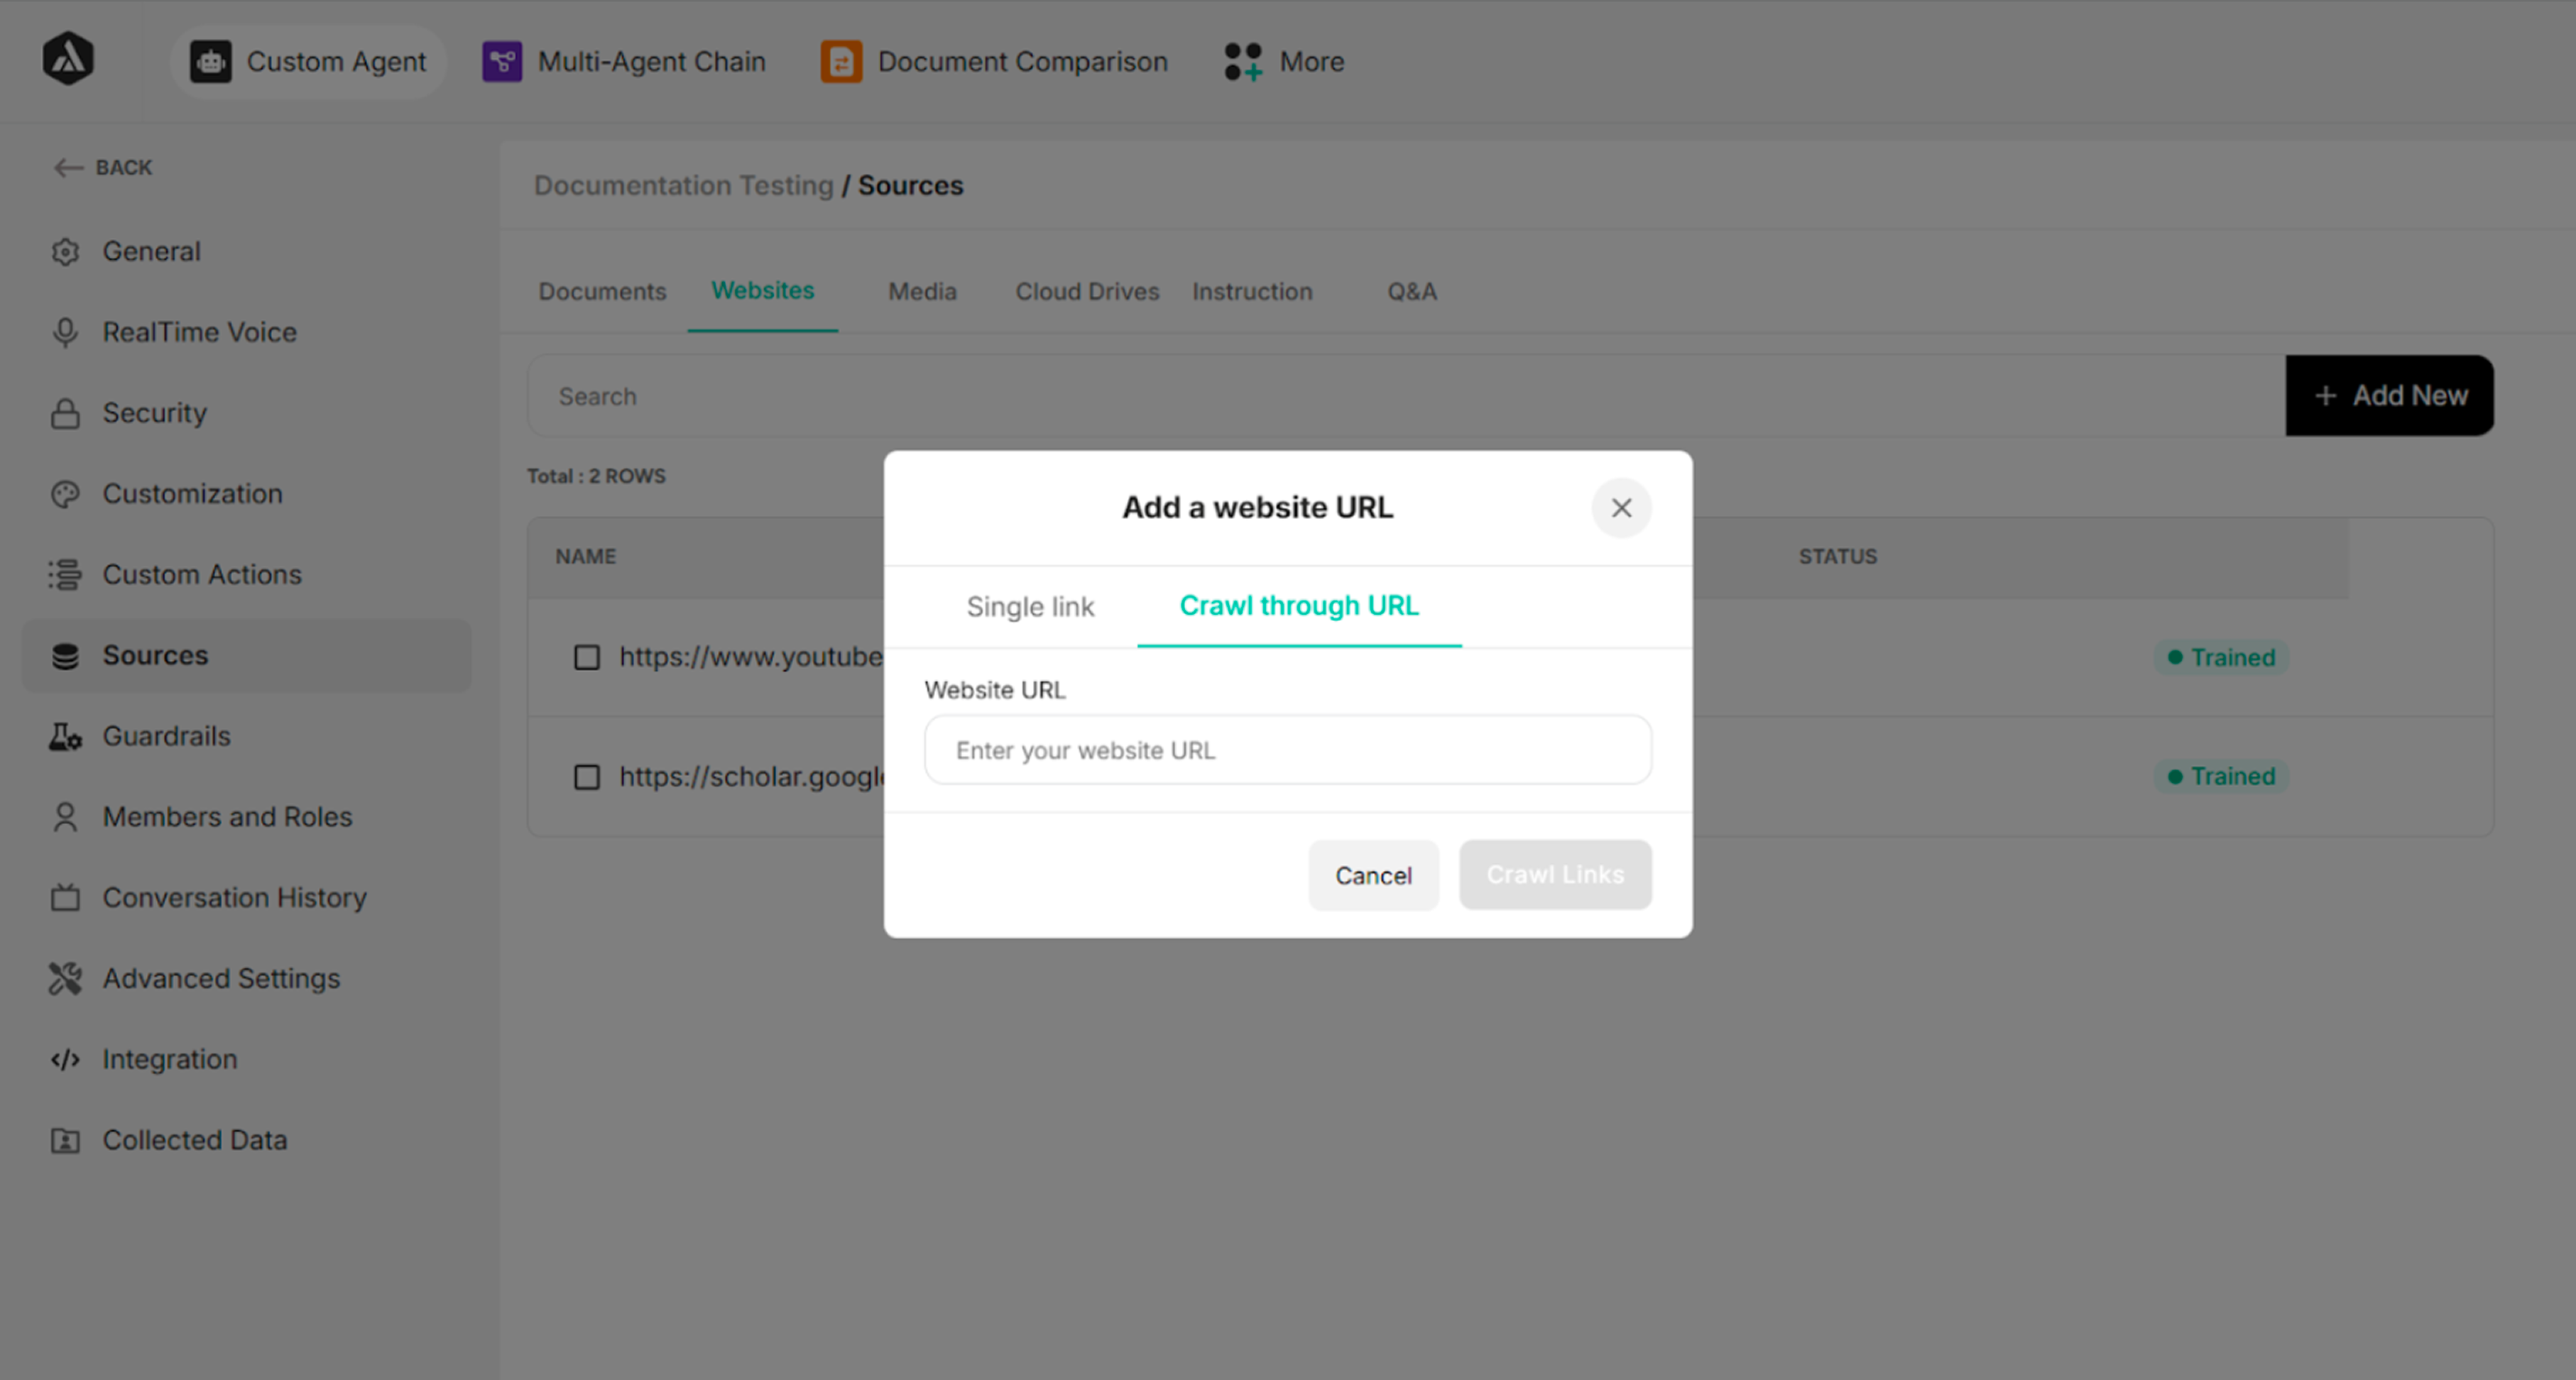Click the Advanced Settings tools icon
This screenshot has height=1380, width=2576.
click(65, 979)
